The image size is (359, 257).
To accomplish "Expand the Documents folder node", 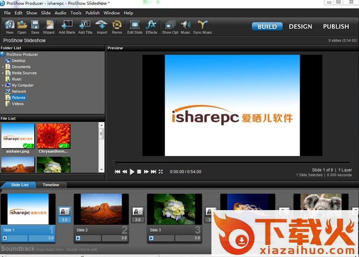I will pos(3,67).
